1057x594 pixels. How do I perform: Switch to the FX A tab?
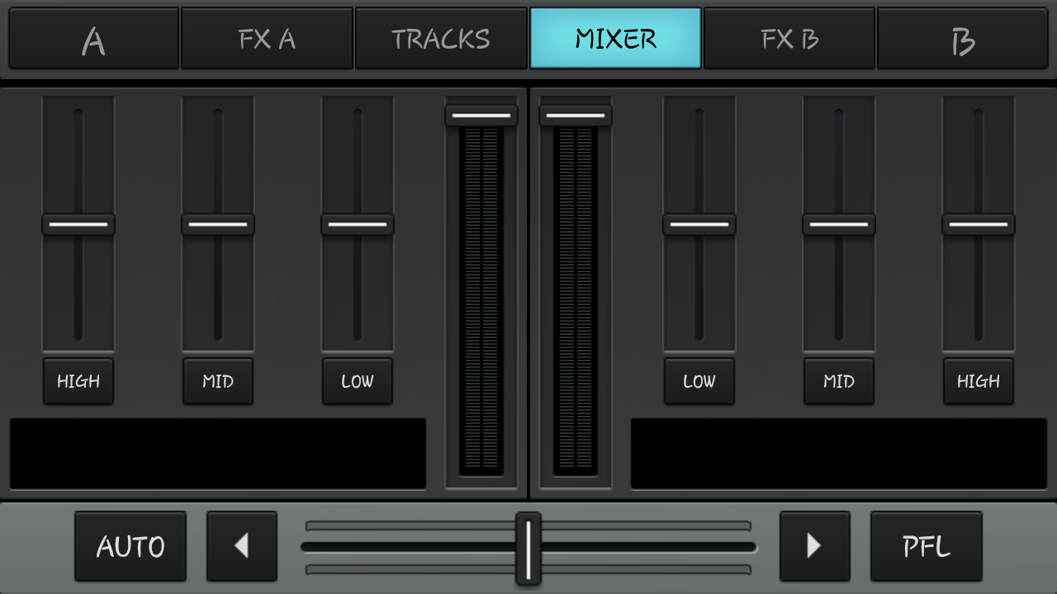tap(267, 39)
